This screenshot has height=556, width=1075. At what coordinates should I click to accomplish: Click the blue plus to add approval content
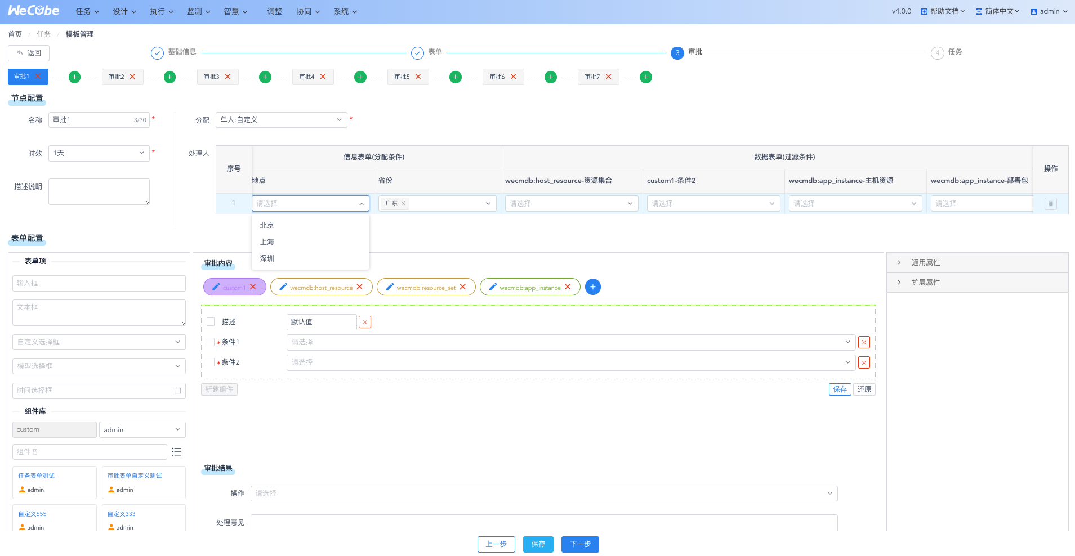[x=593, y=287]
